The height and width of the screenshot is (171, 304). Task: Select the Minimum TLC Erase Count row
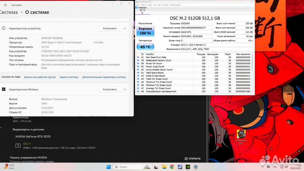[194, 85]
